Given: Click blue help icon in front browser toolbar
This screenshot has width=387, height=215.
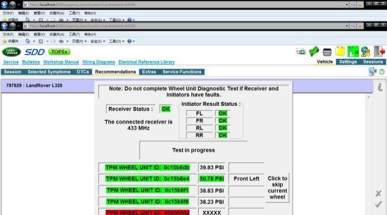Looking at the screenshot, I should click(129, 41).
